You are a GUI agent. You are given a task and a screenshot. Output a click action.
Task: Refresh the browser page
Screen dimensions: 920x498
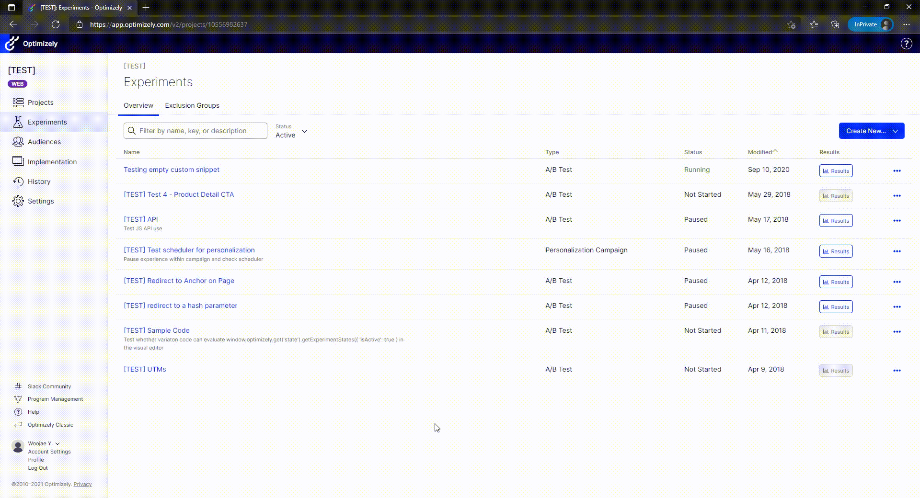click(x=56, y=24)
